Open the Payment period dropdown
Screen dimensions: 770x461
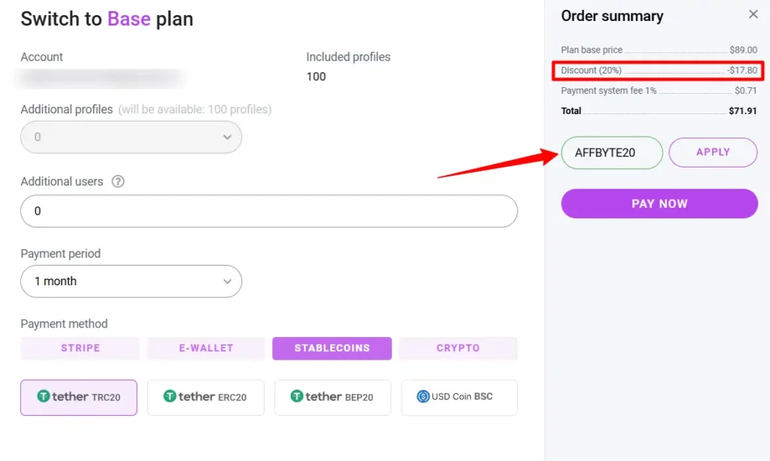tap(131, 281)
